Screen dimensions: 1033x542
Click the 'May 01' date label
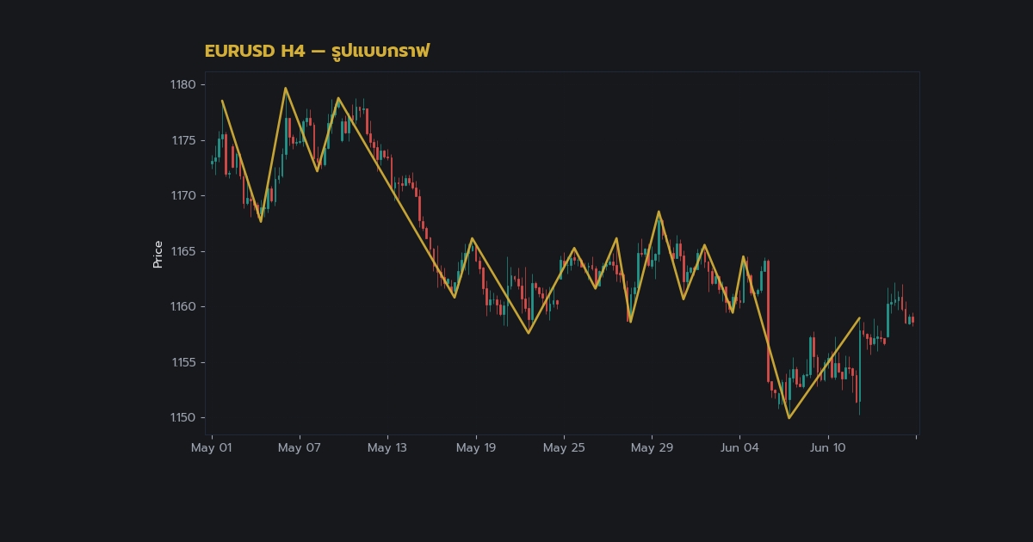212,447
